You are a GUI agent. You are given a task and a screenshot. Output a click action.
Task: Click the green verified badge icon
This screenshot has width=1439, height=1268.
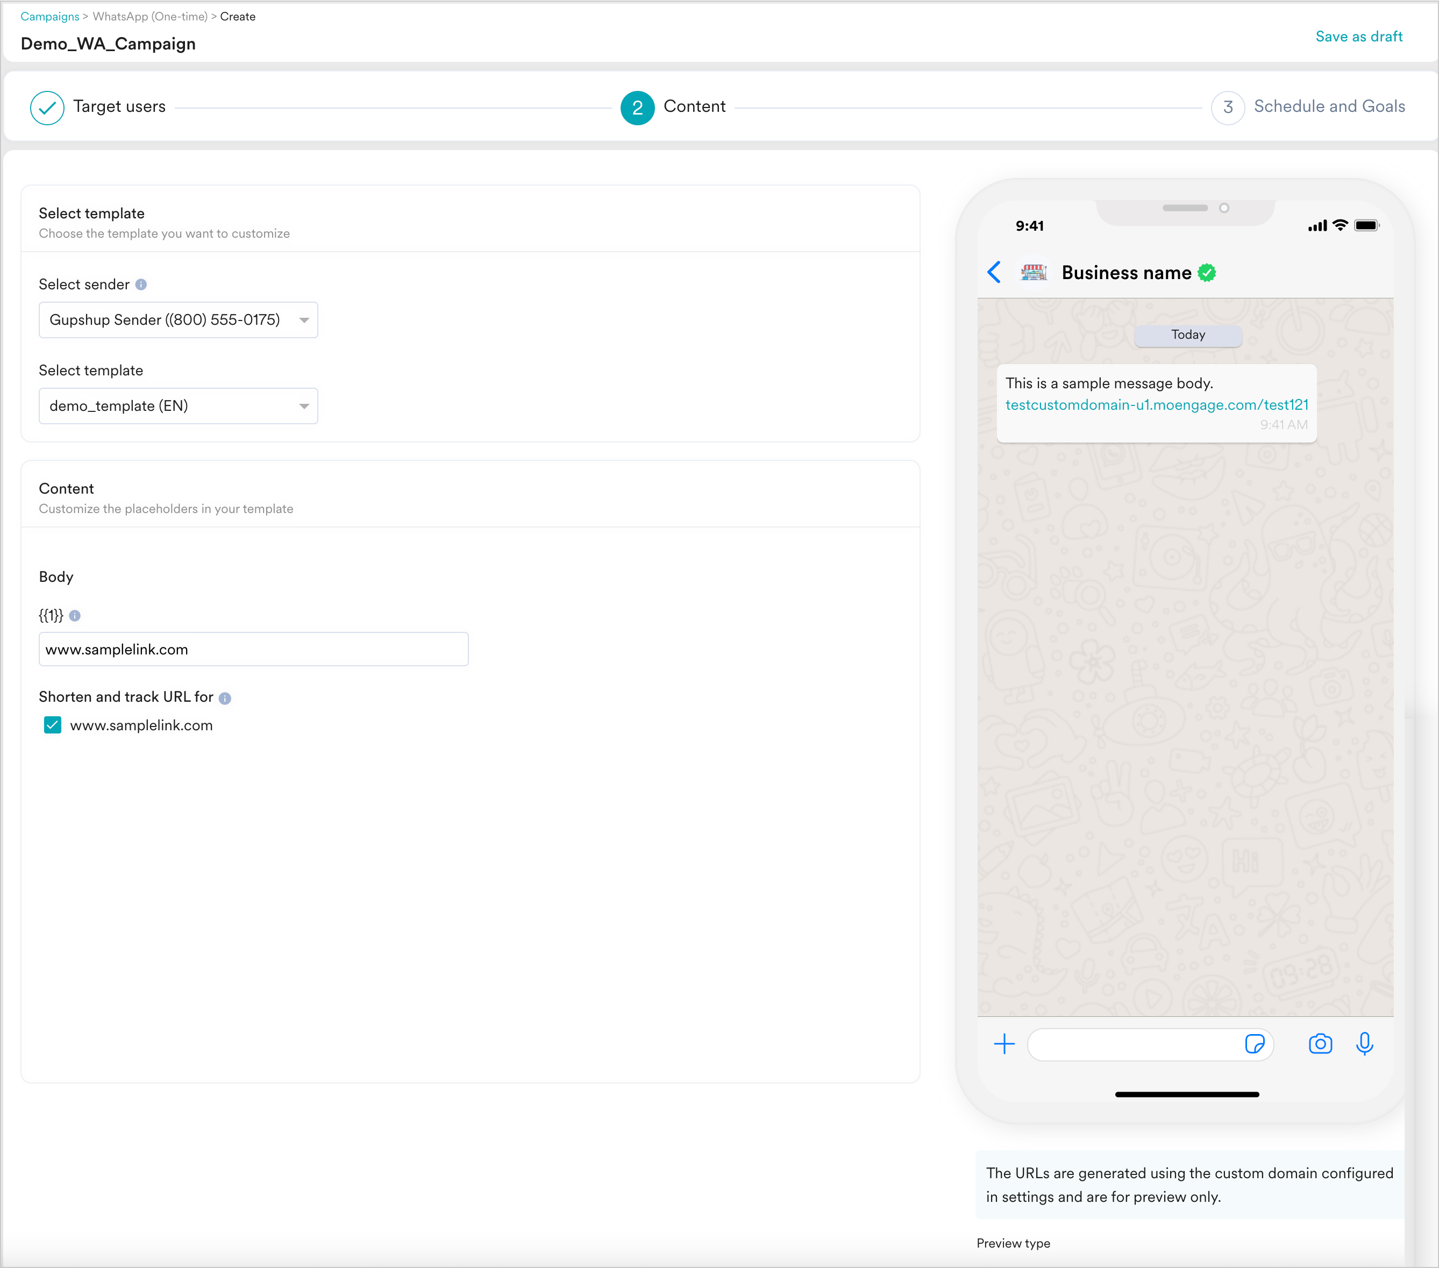pyautogui.click(x=1207, y=273)
